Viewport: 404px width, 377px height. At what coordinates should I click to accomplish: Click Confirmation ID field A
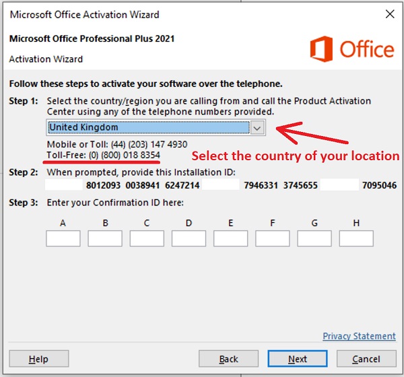click(x=63, y=238)
